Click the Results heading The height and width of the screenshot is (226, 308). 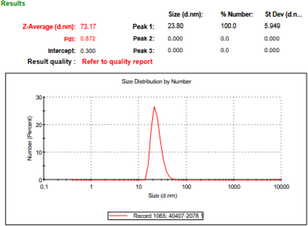point(13,4)
